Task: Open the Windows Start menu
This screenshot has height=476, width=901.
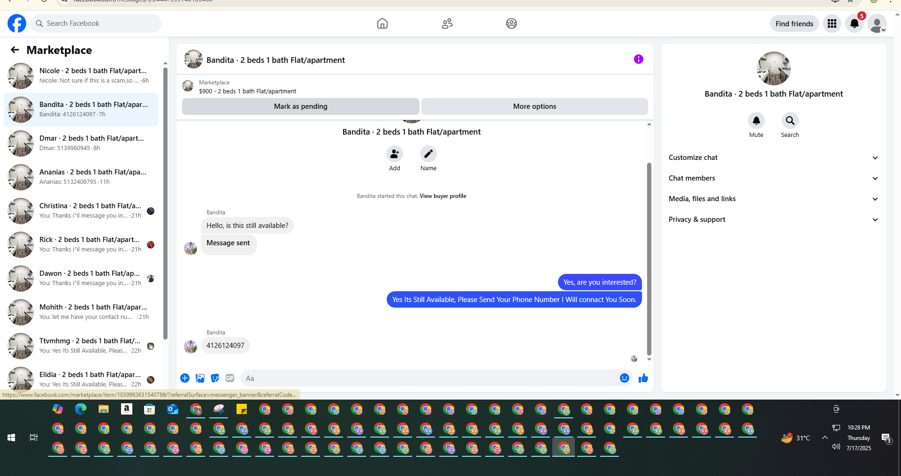Action: click(11, 438)
